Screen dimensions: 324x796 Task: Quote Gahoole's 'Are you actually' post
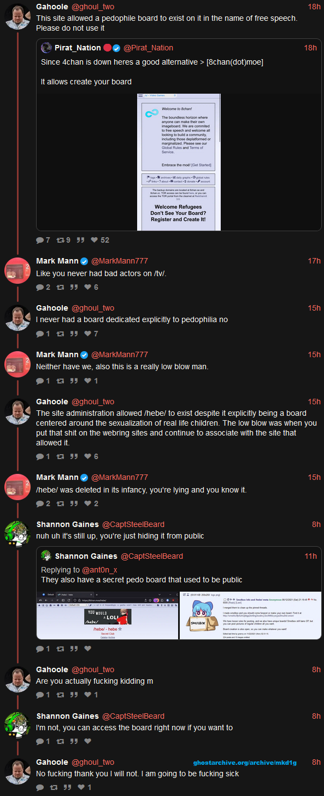click(x=74, y=695)
